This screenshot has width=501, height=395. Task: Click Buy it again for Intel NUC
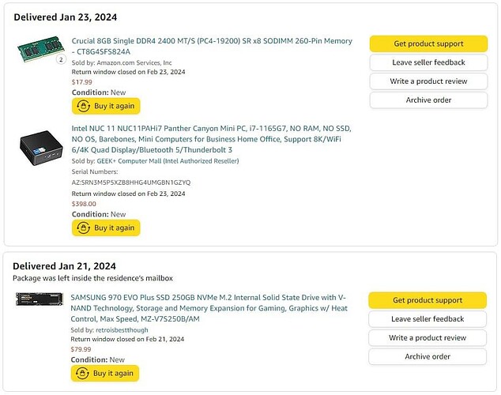pos(106,228)
